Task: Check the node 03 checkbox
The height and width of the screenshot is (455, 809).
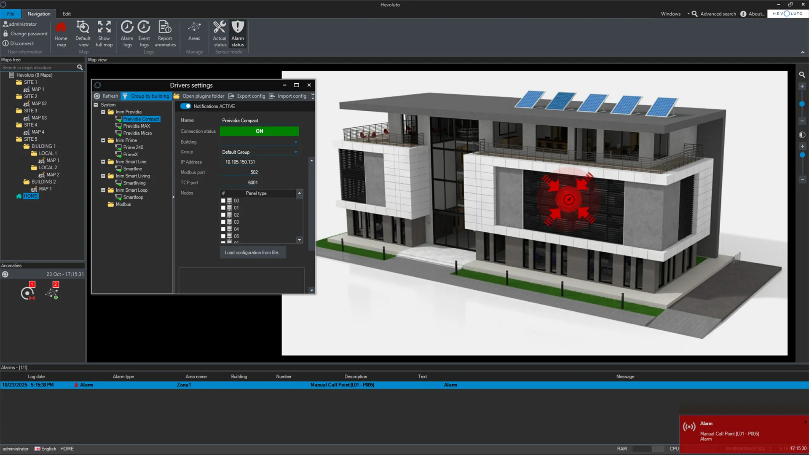Action: point(223,222)
